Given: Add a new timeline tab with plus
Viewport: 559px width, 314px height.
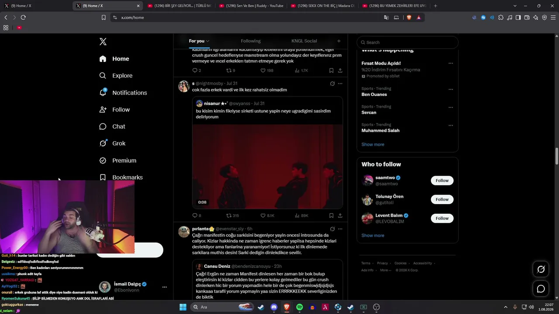Looking at the screenshot, I should [339, 41].
